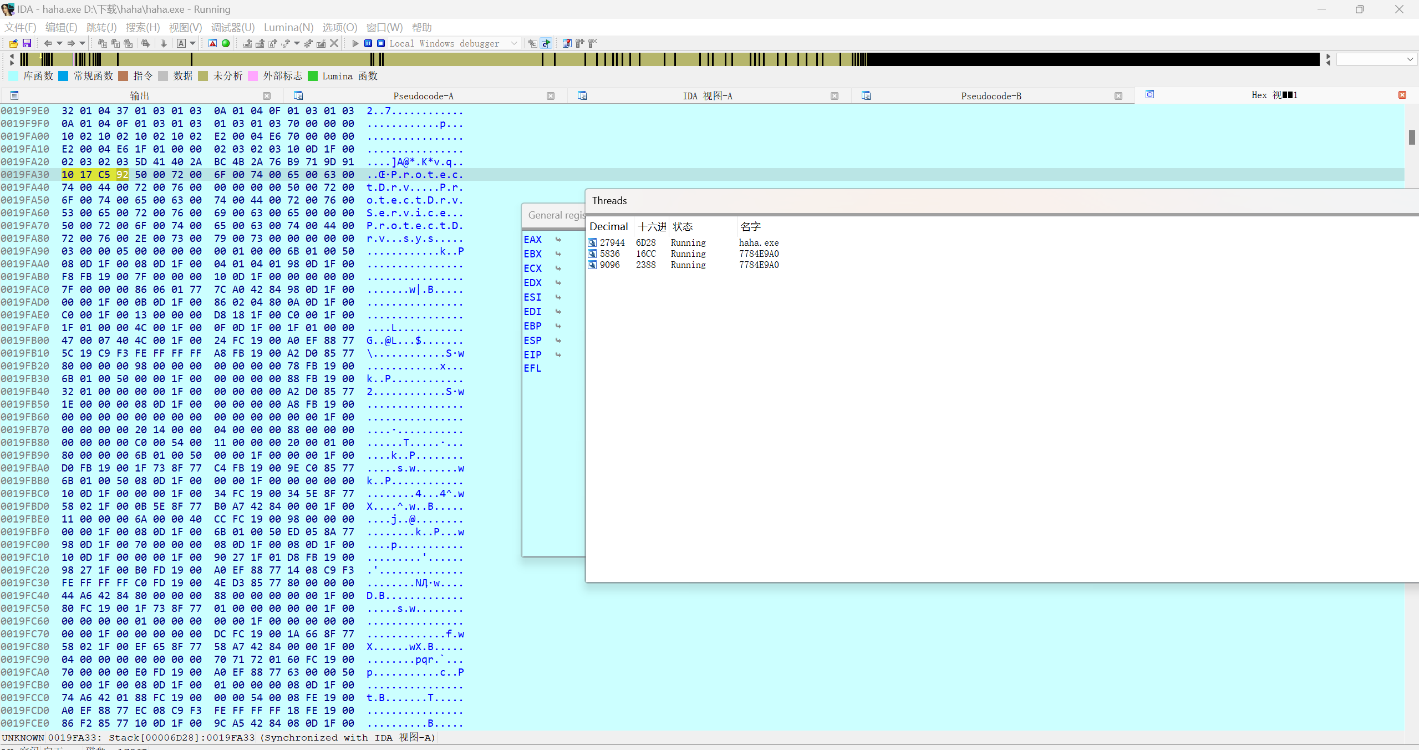This screenshot has height=750, width=1419.
Task: Close the Hex view tab with red X
Action: (x=1402, y=95)
